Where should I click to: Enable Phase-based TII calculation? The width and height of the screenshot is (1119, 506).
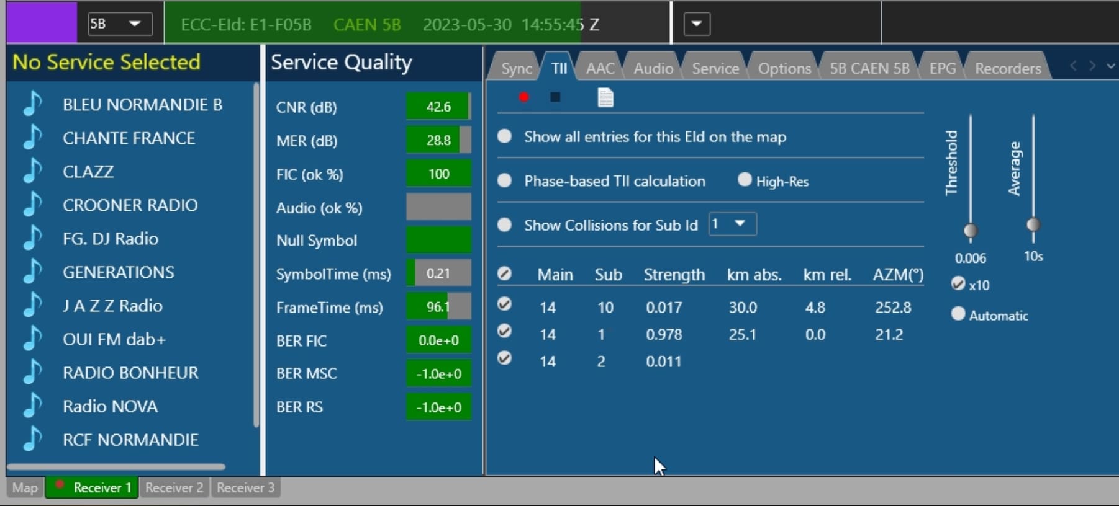coord(505,180)
